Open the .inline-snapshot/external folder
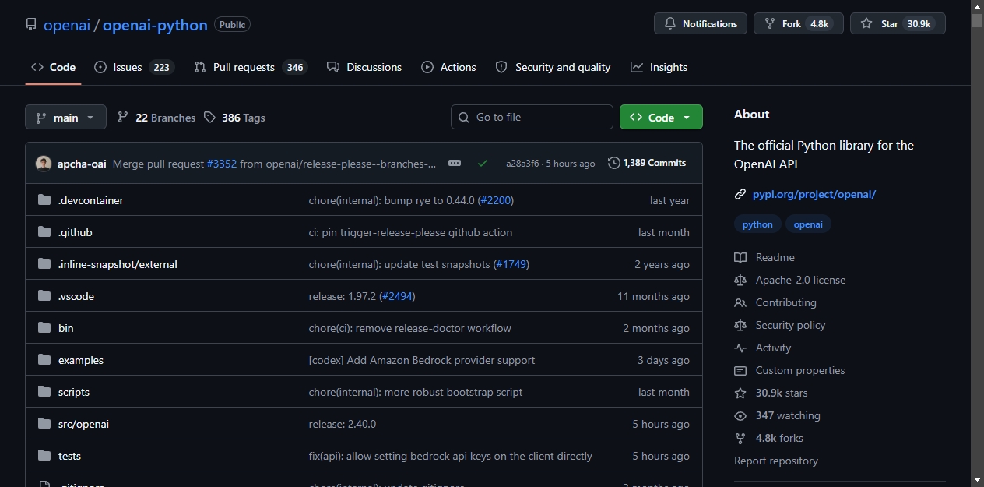 click(x=118, y=264)
